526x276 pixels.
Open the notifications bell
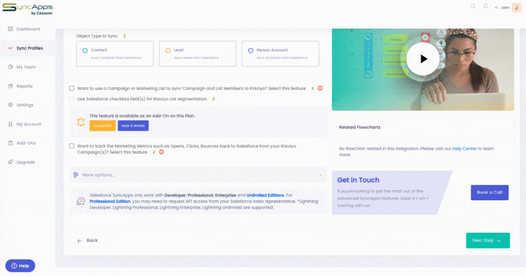485,6
